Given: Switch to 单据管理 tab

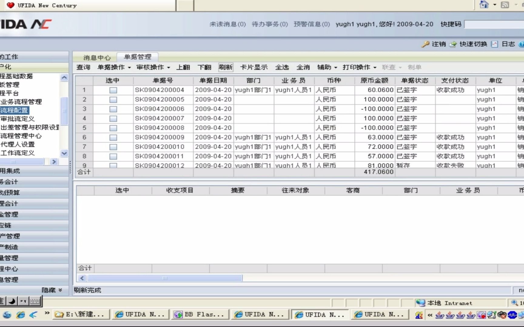Looking at the screenshot, I should [138, 57].
